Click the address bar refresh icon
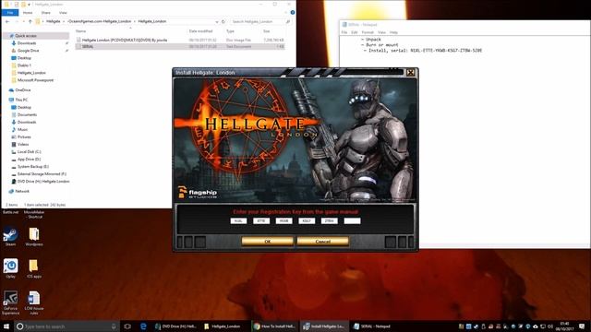591x332 pixels. point(223,22)
